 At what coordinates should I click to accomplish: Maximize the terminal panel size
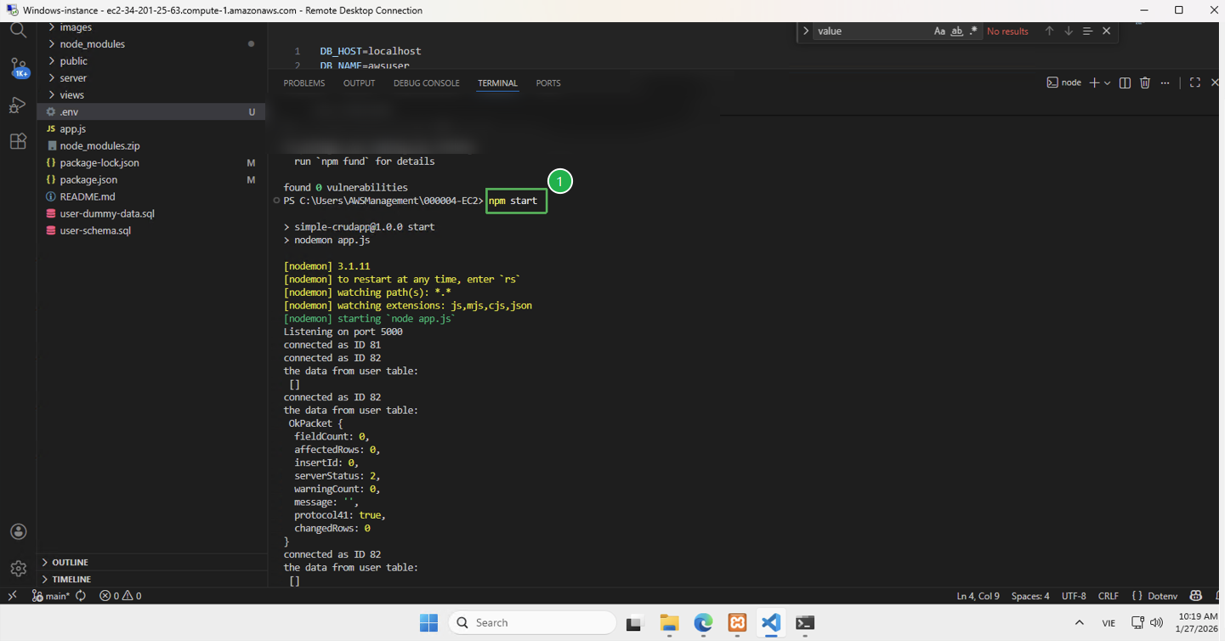click(x=1194, y=82)
